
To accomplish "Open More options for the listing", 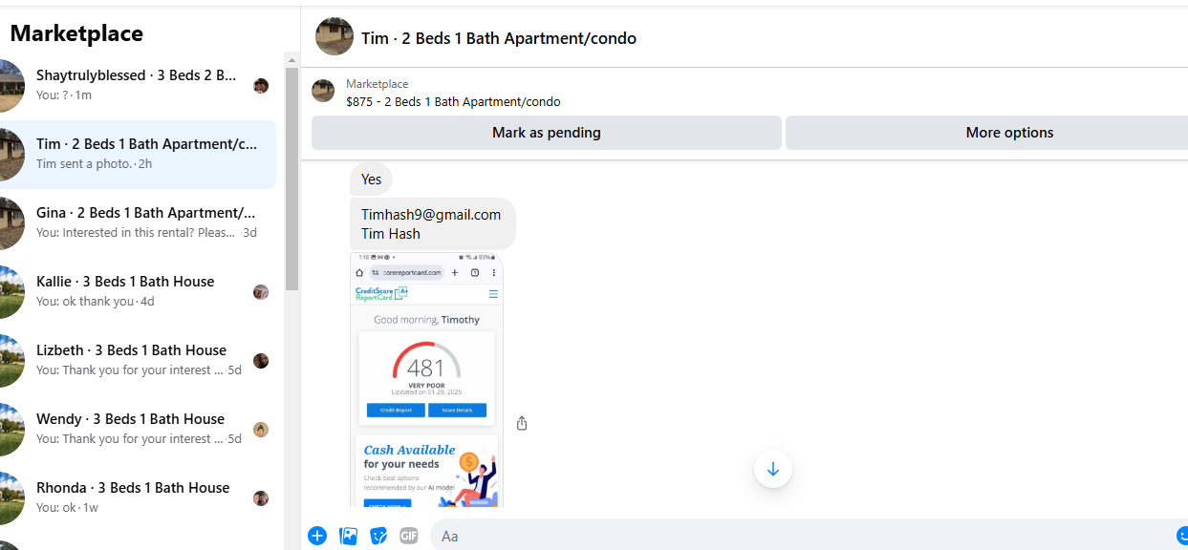I will [x=987, y=133].
